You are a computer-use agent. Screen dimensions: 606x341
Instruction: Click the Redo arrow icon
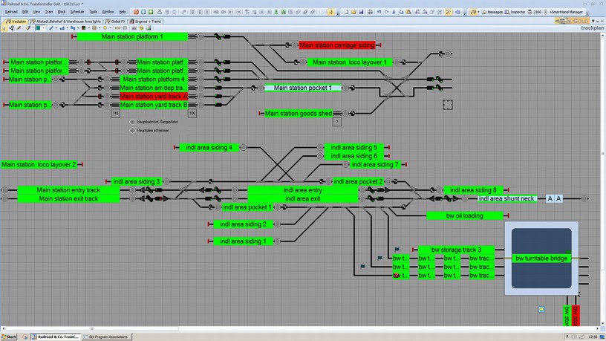coord(386,12)
